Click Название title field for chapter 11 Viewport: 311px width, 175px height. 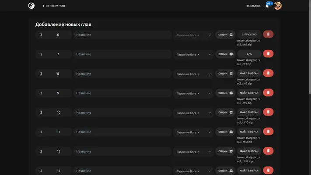[122, 132]
